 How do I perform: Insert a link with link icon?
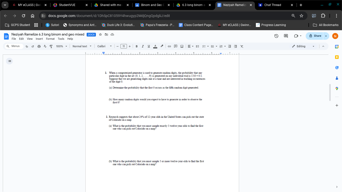point(169,46)
